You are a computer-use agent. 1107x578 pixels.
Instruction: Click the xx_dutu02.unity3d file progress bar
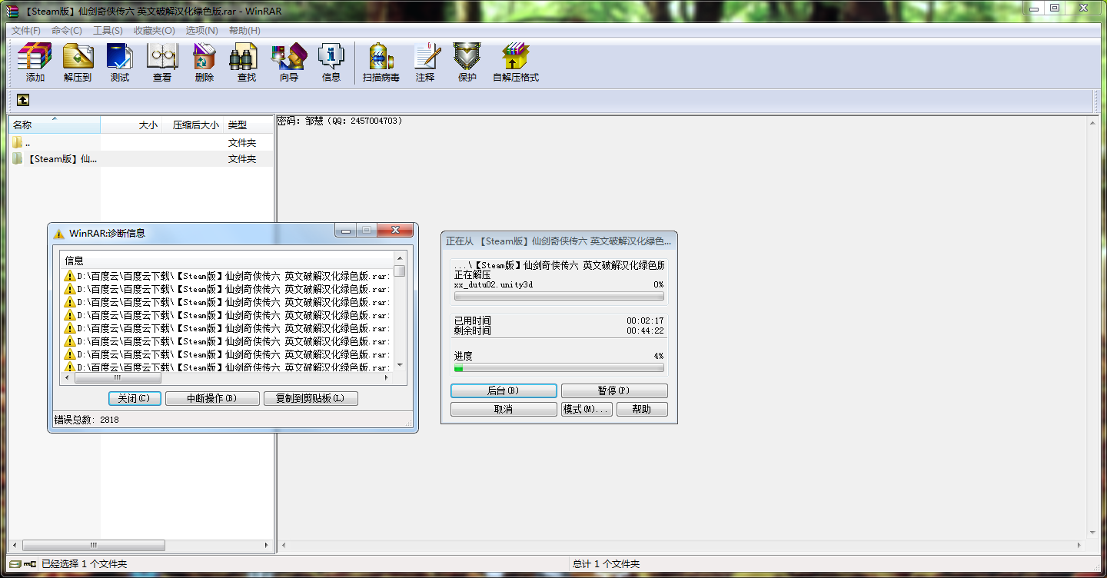[559, 296]
